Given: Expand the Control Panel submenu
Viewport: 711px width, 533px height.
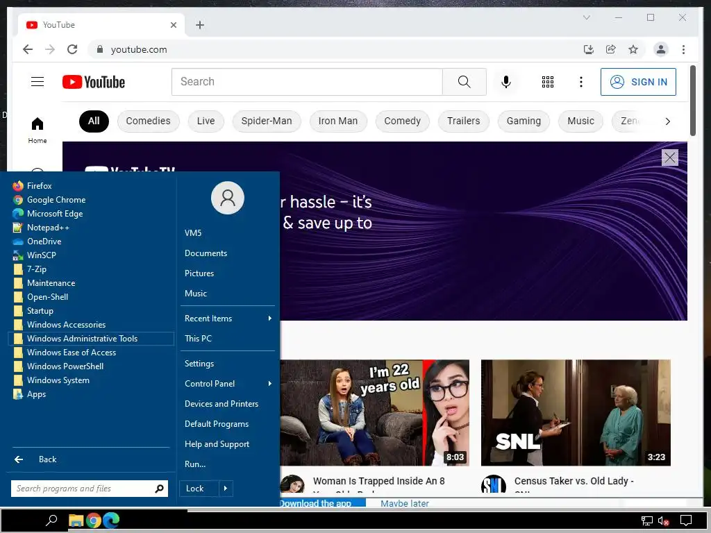Looking at the screenshot, I should (228, 384).
